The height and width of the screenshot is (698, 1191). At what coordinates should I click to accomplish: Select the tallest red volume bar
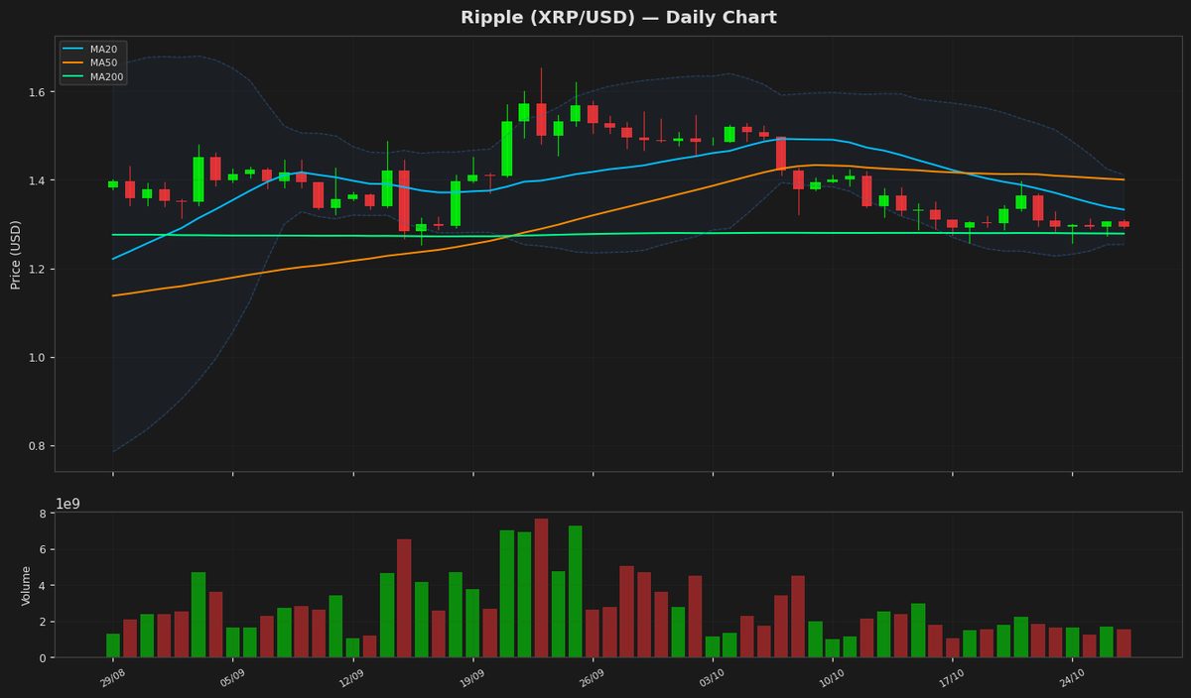pyautogui.click(x=541, y=588)
